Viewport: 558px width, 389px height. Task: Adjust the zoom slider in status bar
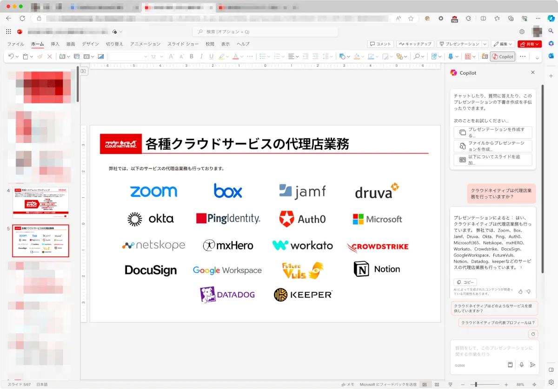(476, 385)
